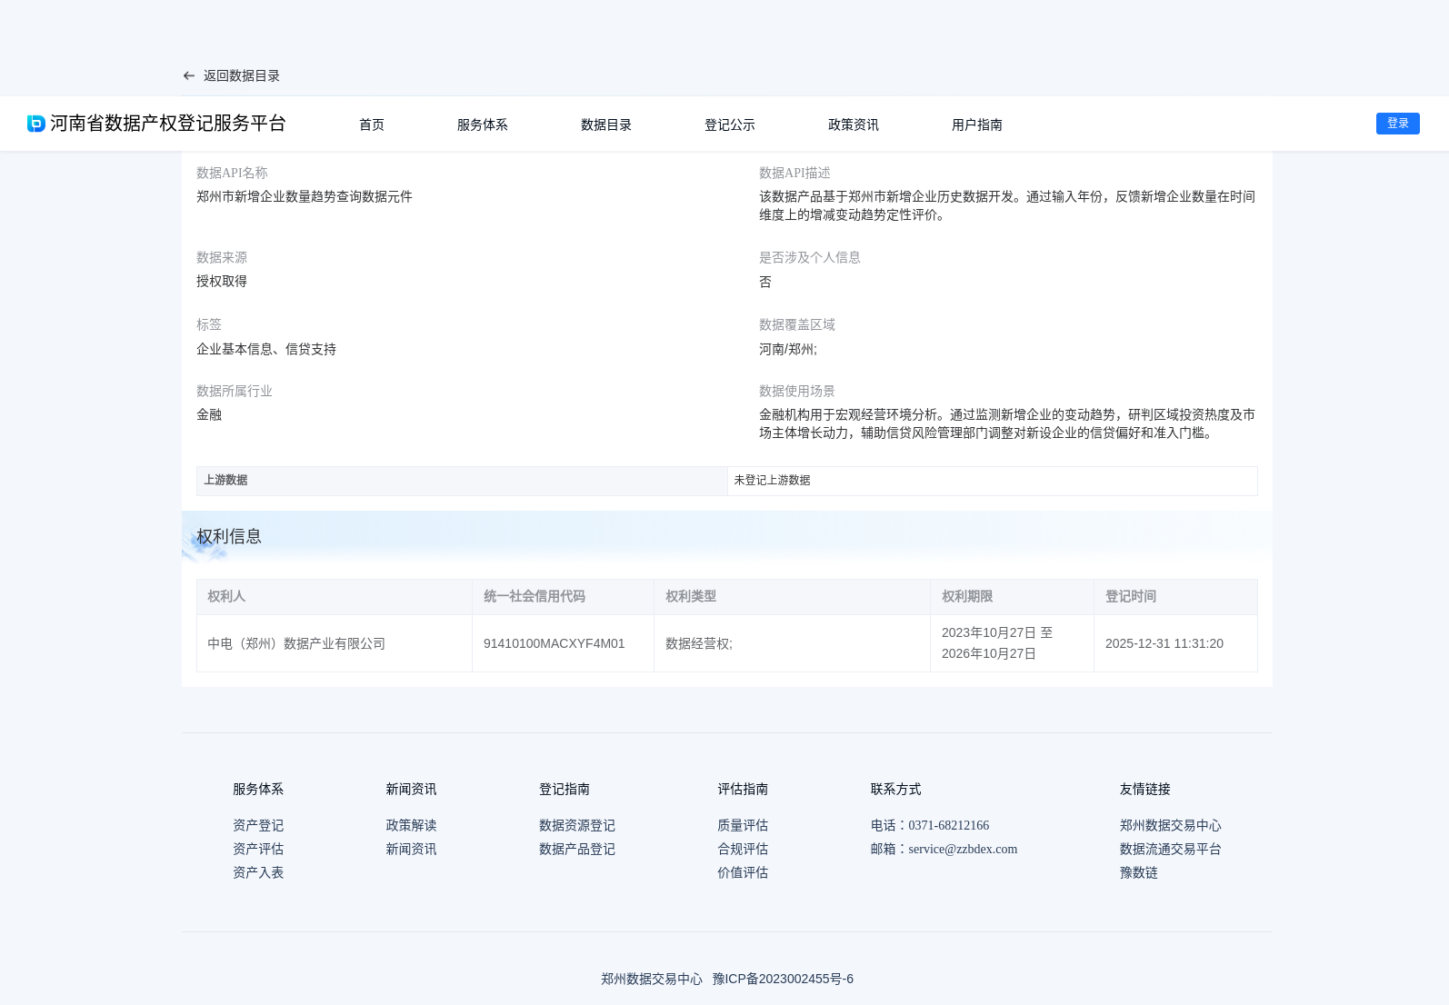Viewport: 1449px width, 1005px height.
Task: Click the 数据API描述 label
Action: pyautogui.click(x=794, y=173)
